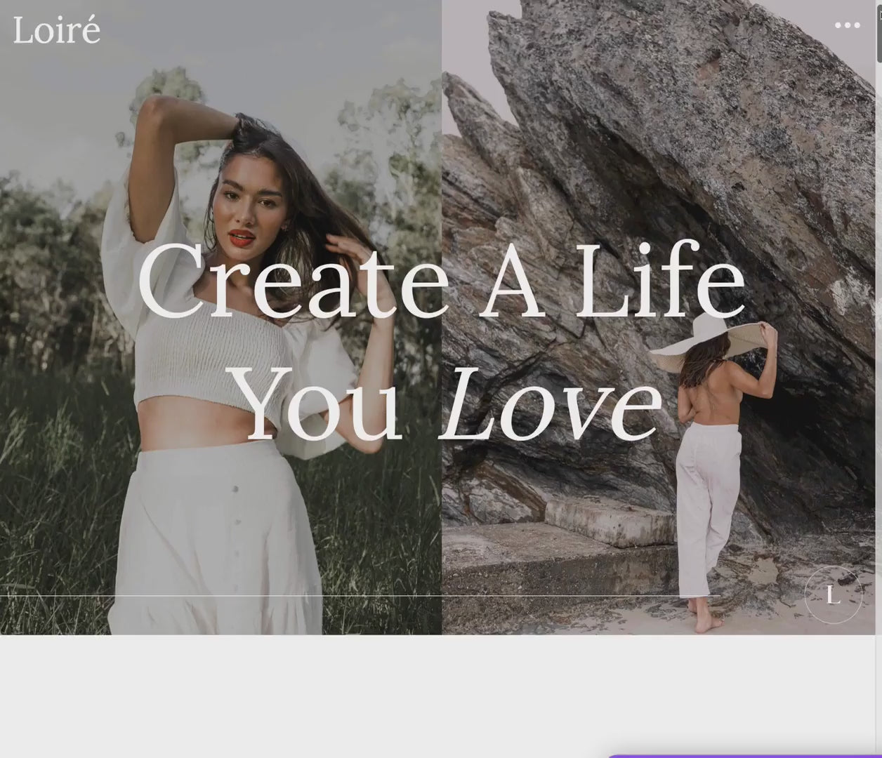This screenshot has height=758, width=882.
Task: Click the letter "A" in the headline
Action: point(513,281)
